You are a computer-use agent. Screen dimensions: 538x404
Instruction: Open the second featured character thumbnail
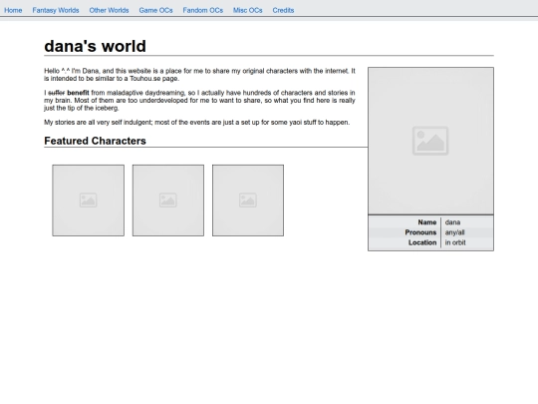pyautogui.click(x=168, y=201)
